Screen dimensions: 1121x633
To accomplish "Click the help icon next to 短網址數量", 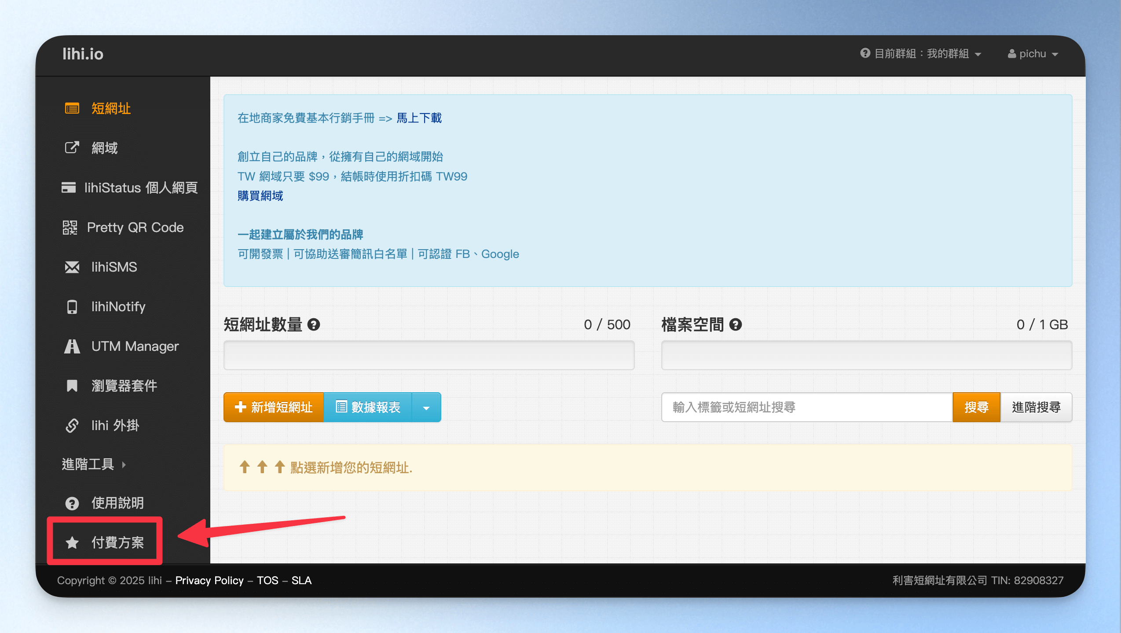I will pyautogui.click(x=314, y=325).
